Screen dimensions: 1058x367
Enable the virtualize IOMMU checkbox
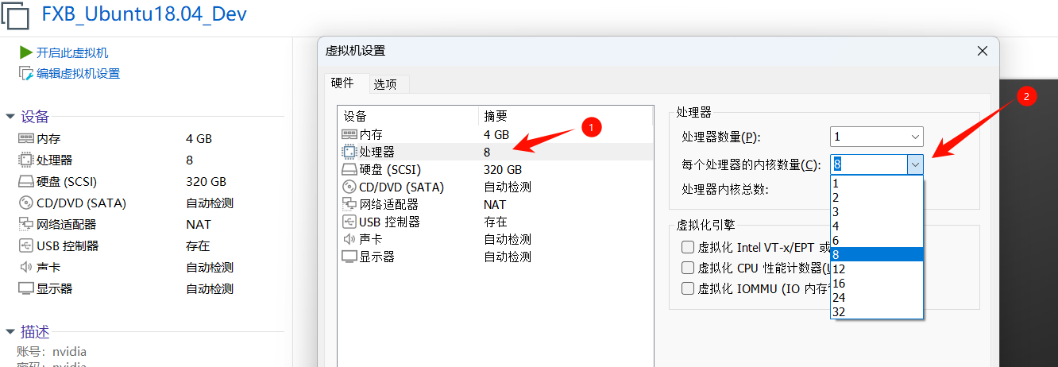pyautogui.click(x=688, y=288)
